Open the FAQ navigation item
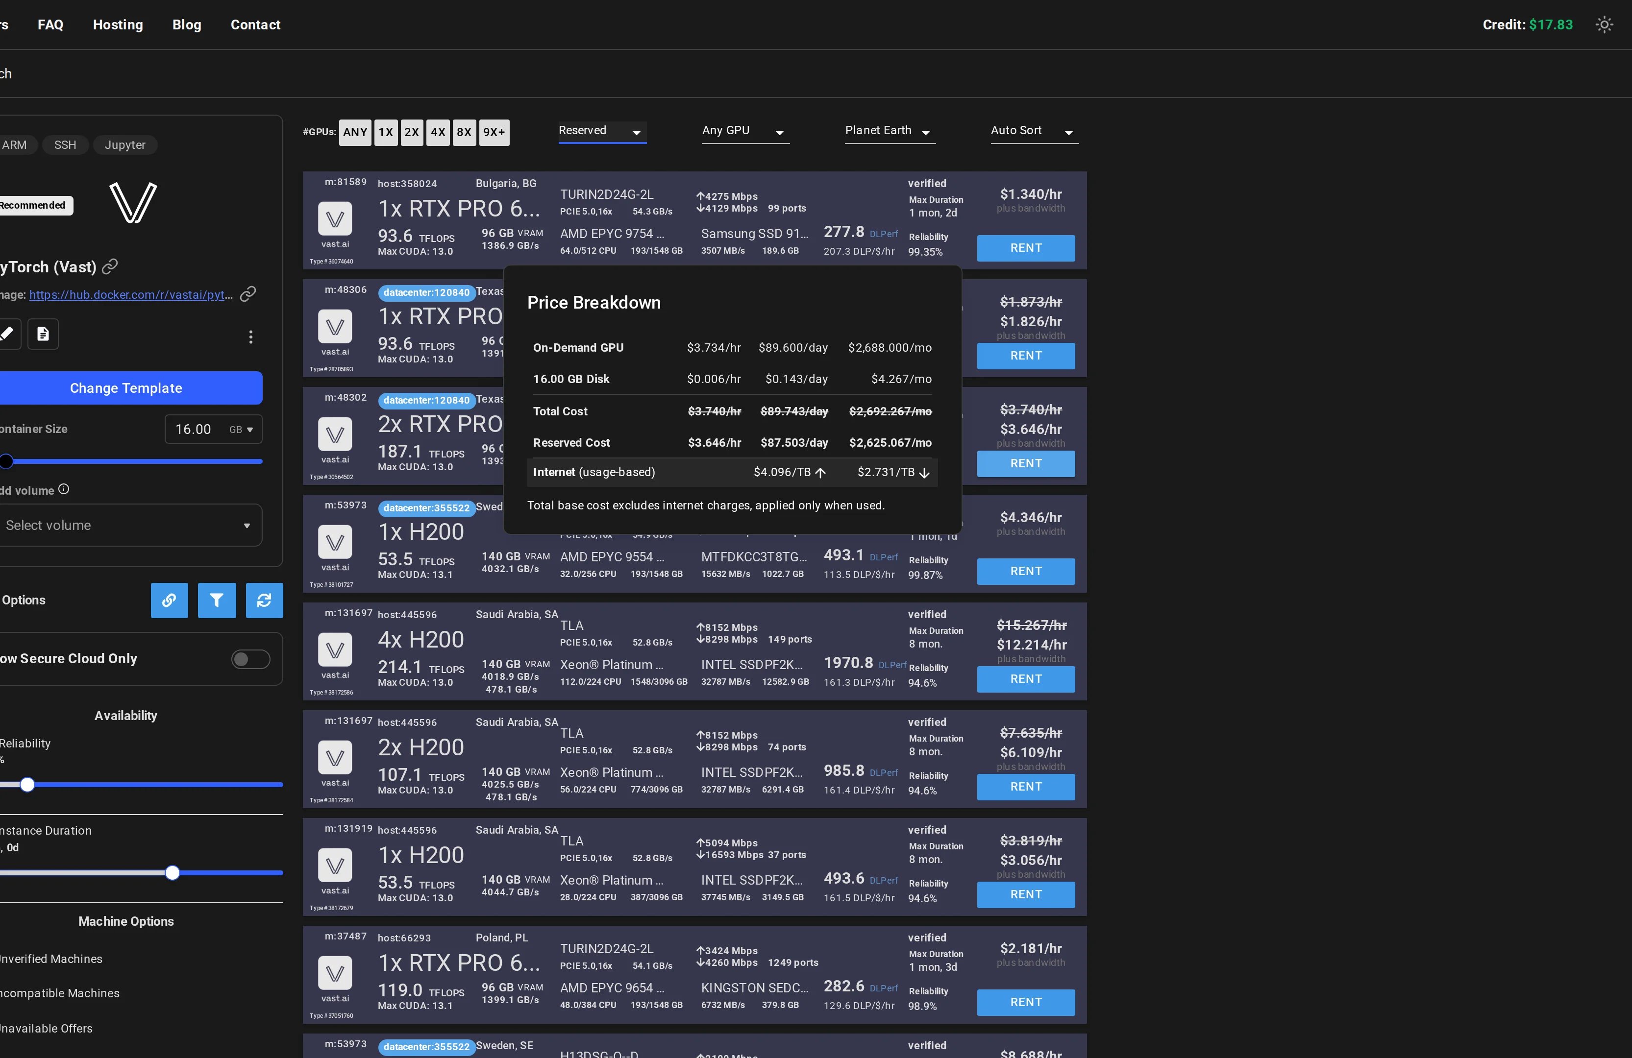Screen dimensions: 1632x1058 click(x=51, y=24)
